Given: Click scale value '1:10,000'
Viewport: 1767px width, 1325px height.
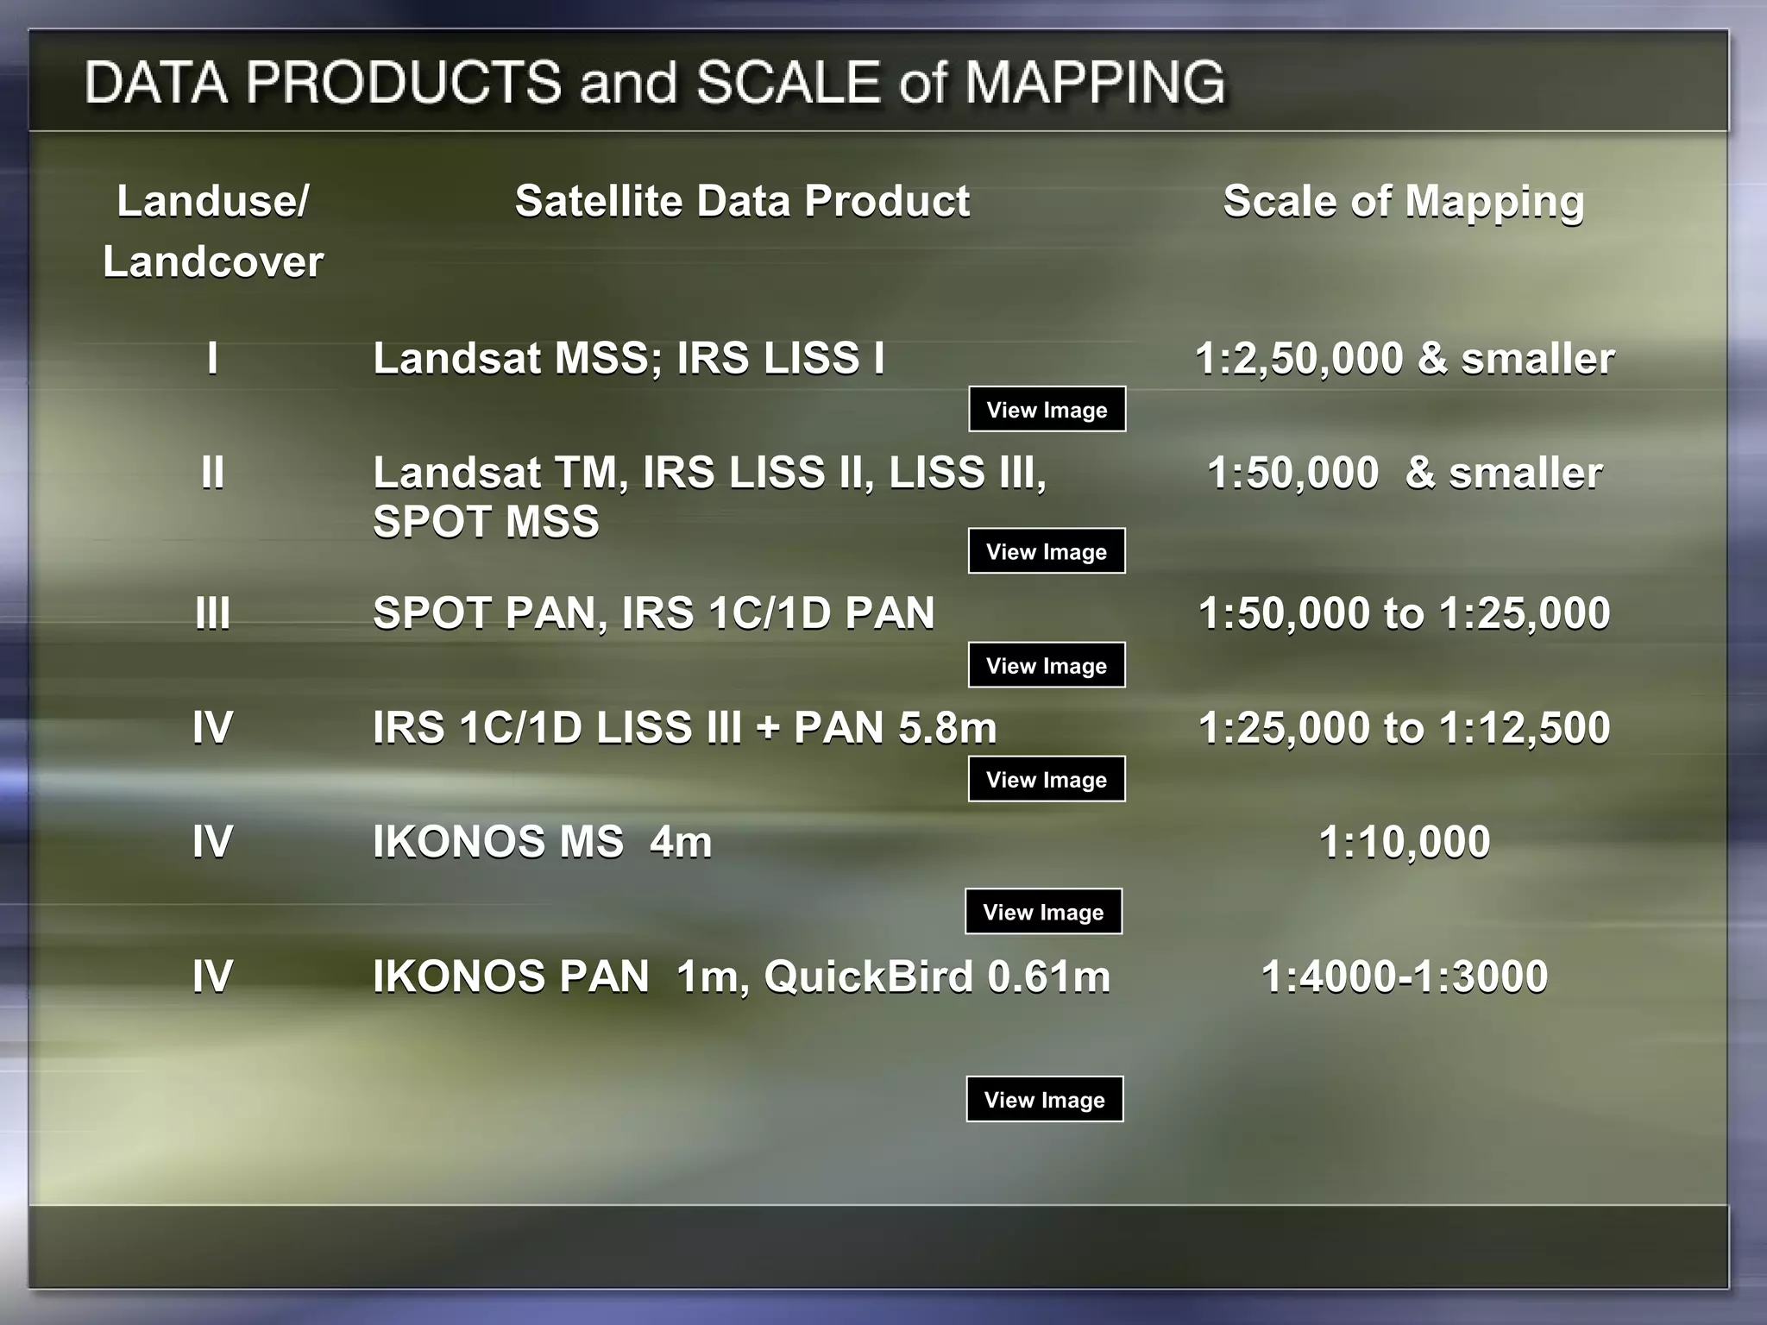Looking at the screenshot, I should pyautogui.click(x=1405, y=842).
